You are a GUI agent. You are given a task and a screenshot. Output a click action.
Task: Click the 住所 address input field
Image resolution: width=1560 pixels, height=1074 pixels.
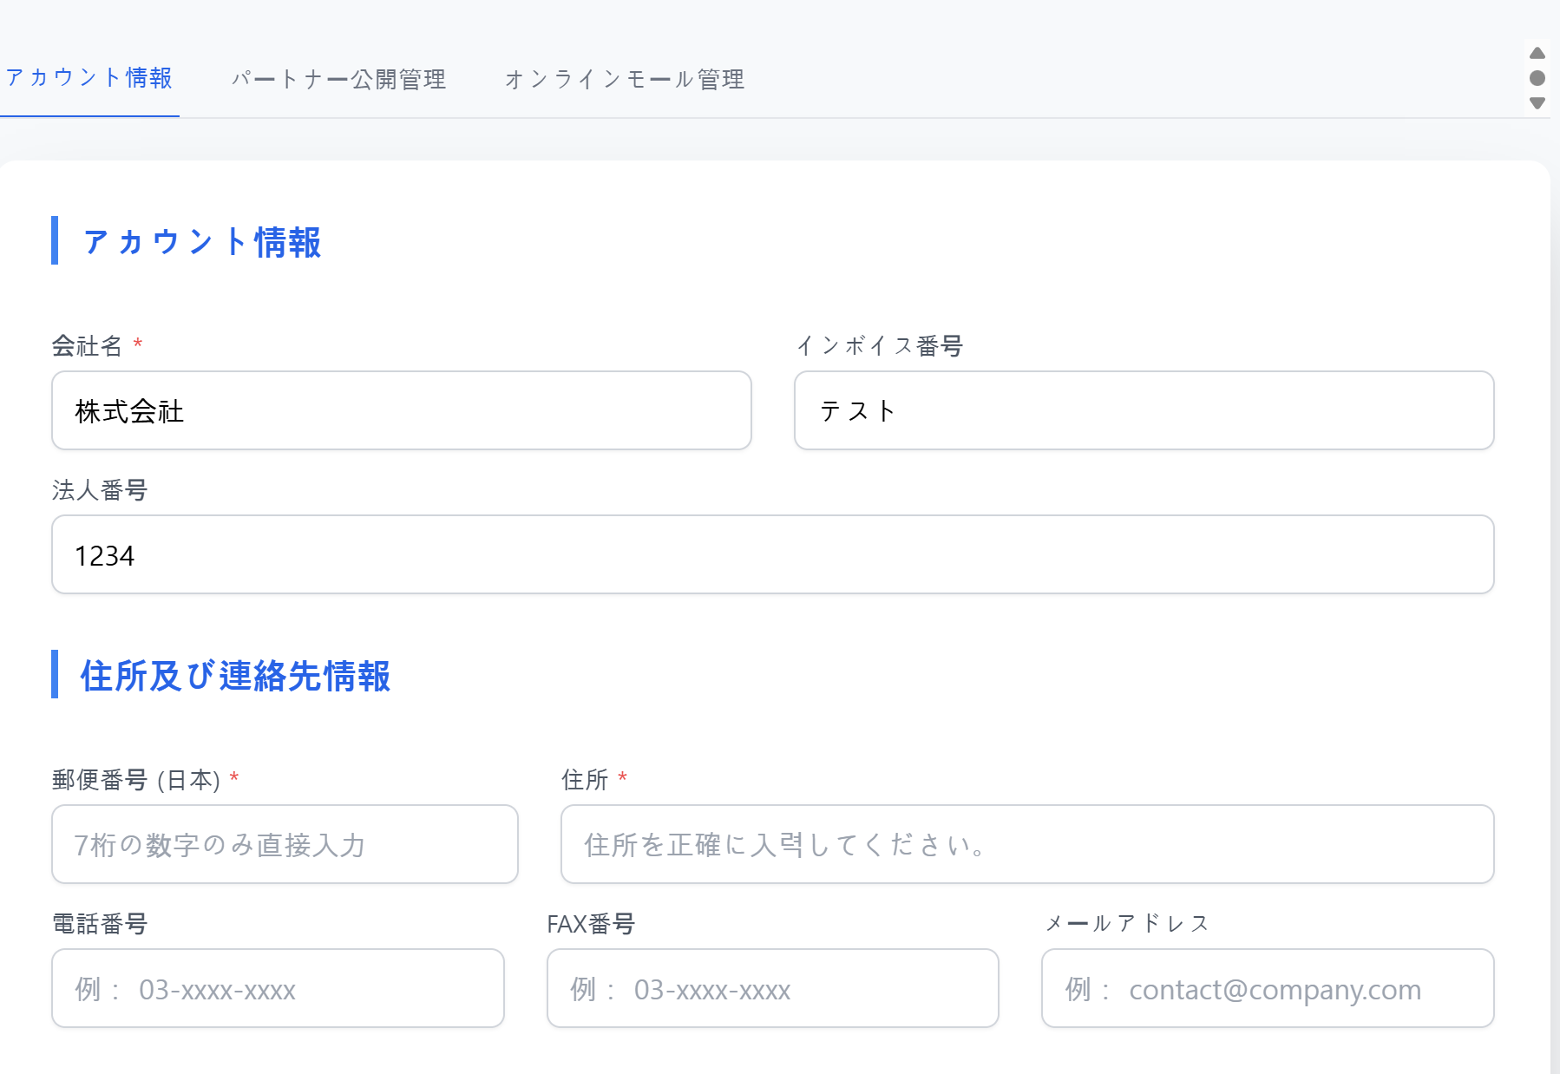click(1026, 844)
